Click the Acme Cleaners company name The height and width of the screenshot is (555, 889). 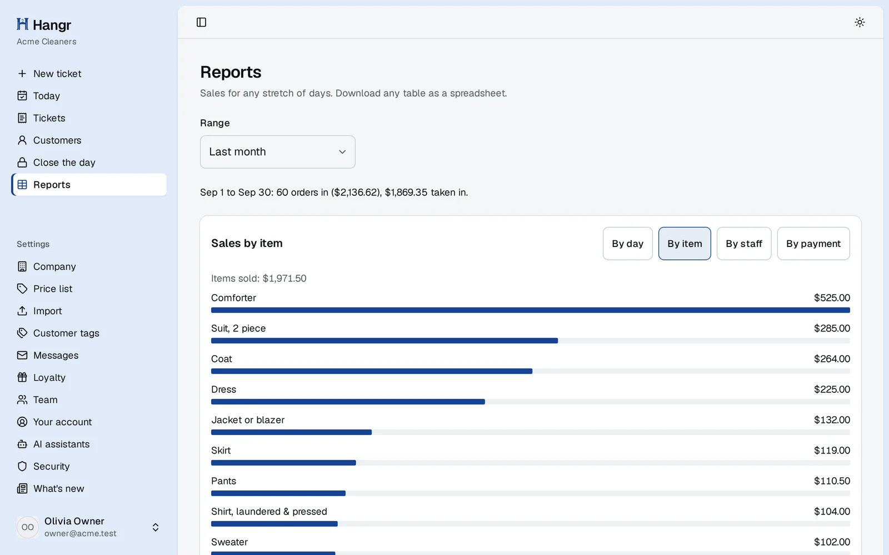pyautogui.click(x=47, y=42)
